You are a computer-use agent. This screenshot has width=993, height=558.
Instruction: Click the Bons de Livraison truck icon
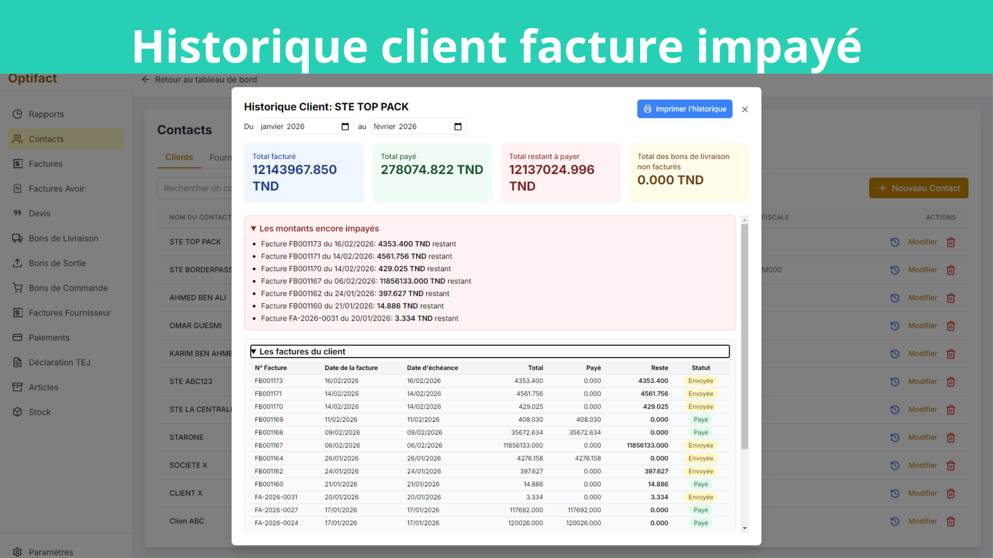[x=18, y=238]
